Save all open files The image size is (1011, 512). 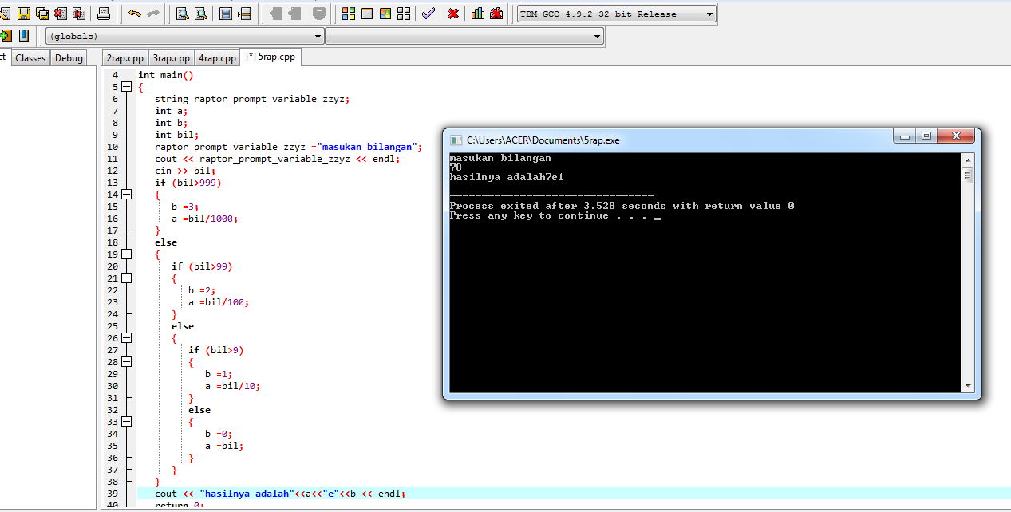pyautogui.click(x=43, y=14)
